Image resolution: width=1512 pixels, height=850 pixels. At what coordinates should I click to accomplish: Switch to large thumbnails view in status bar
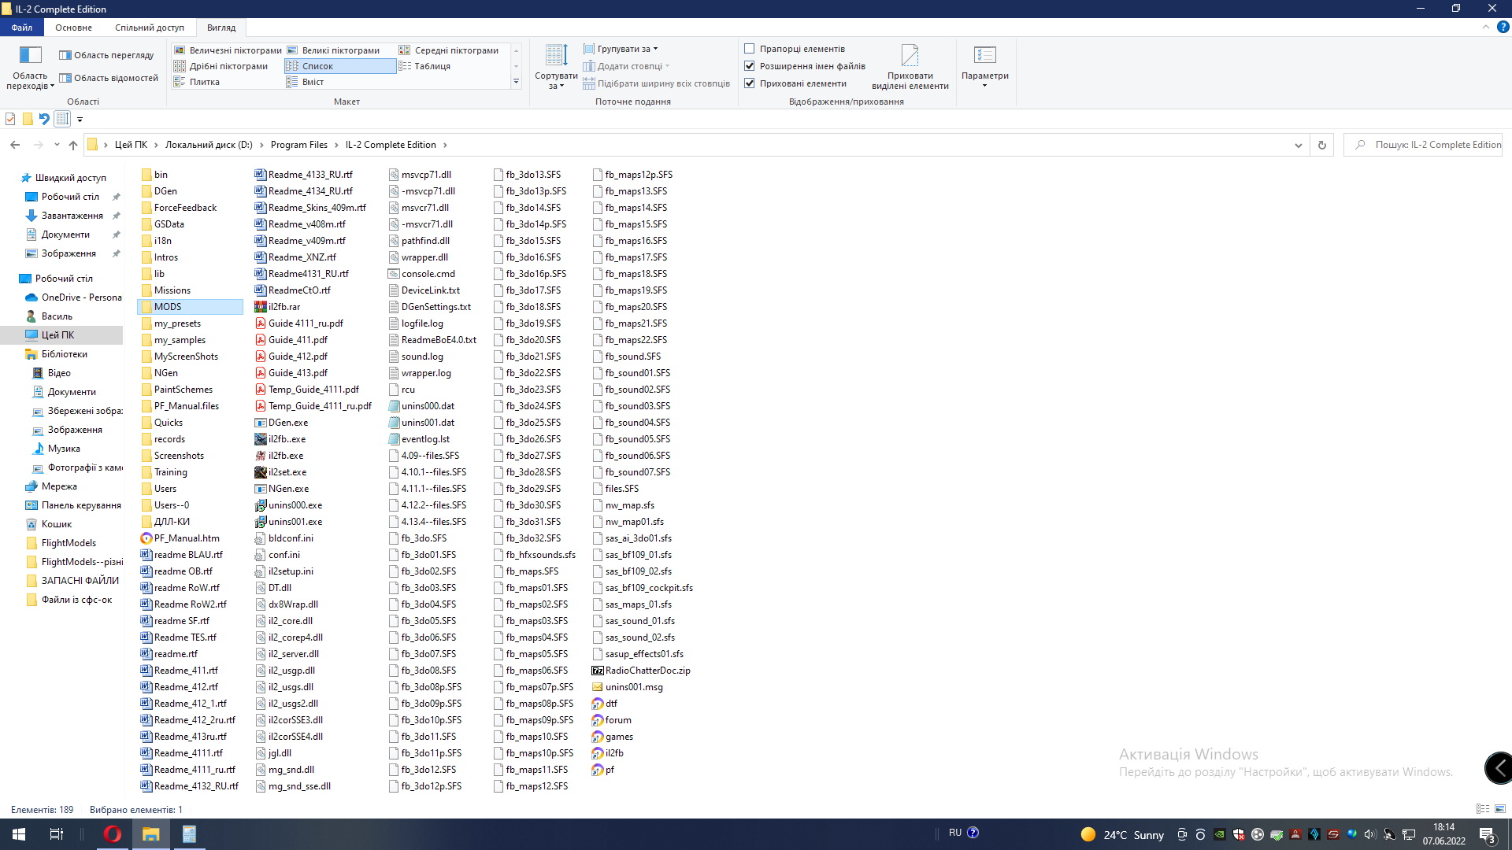tap(1500, 809)
